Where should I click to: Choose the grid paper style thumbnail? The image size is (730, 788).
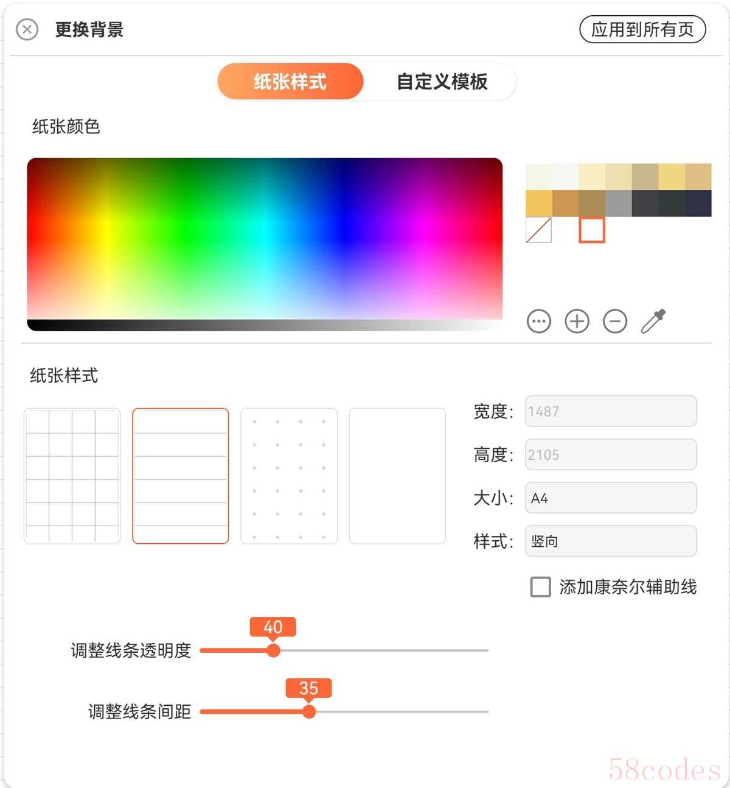coord(72,476)
